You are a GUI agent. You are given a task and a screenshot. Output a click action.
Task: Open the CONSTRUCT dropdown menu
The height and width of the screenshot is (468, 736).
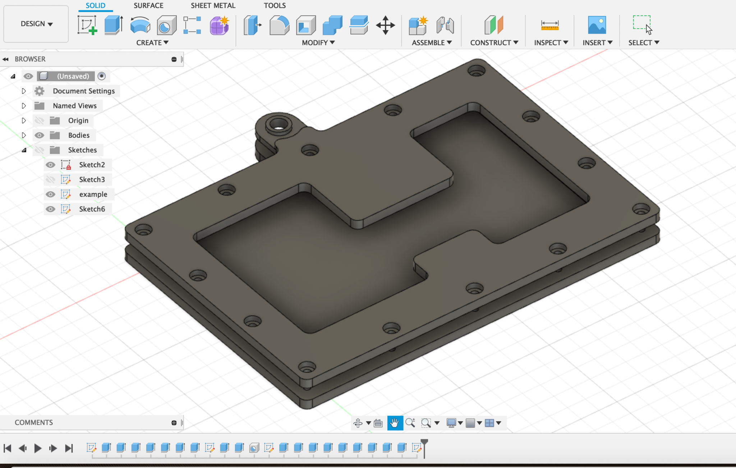[x=494, y=43]
